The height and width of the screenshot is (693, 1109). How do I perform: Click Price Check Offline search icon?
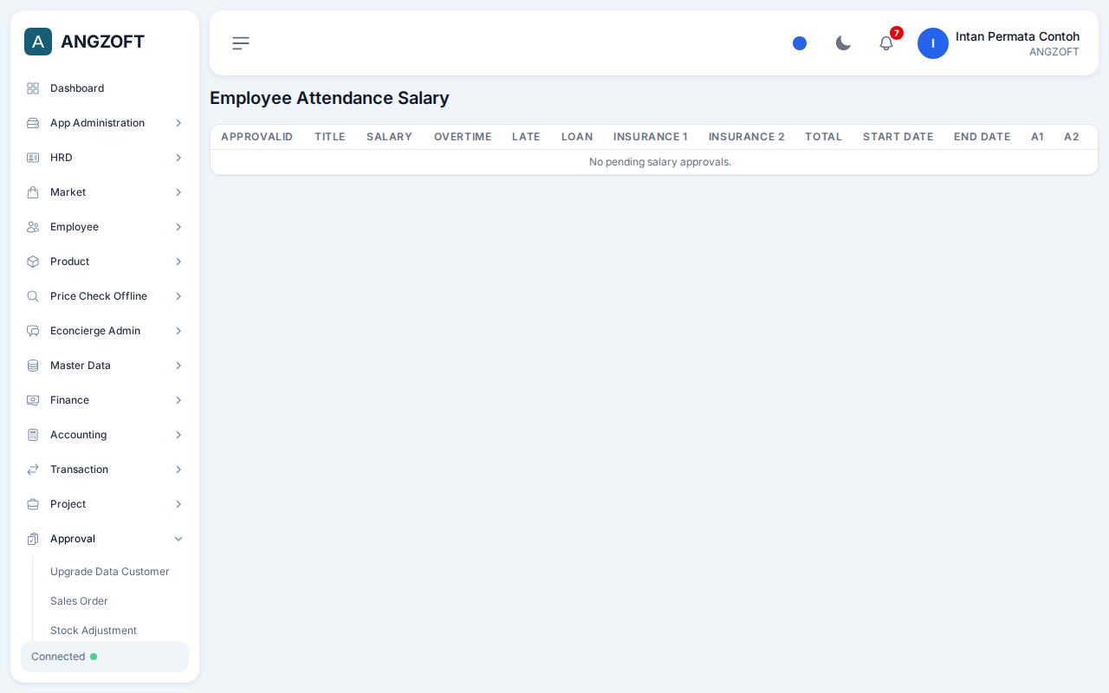[x=33, y=296]
